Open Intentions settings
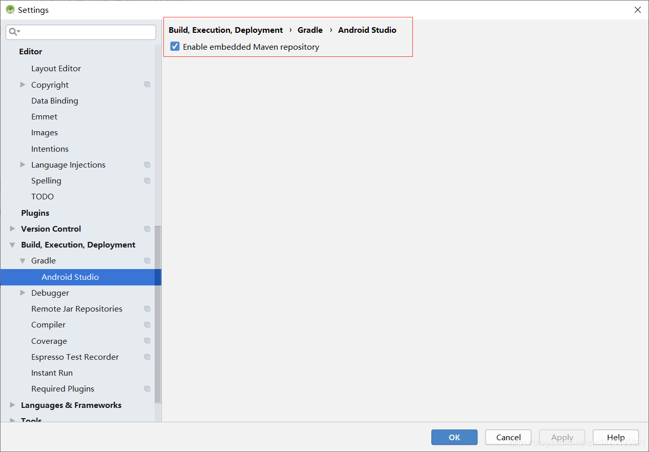 (50, 149)
